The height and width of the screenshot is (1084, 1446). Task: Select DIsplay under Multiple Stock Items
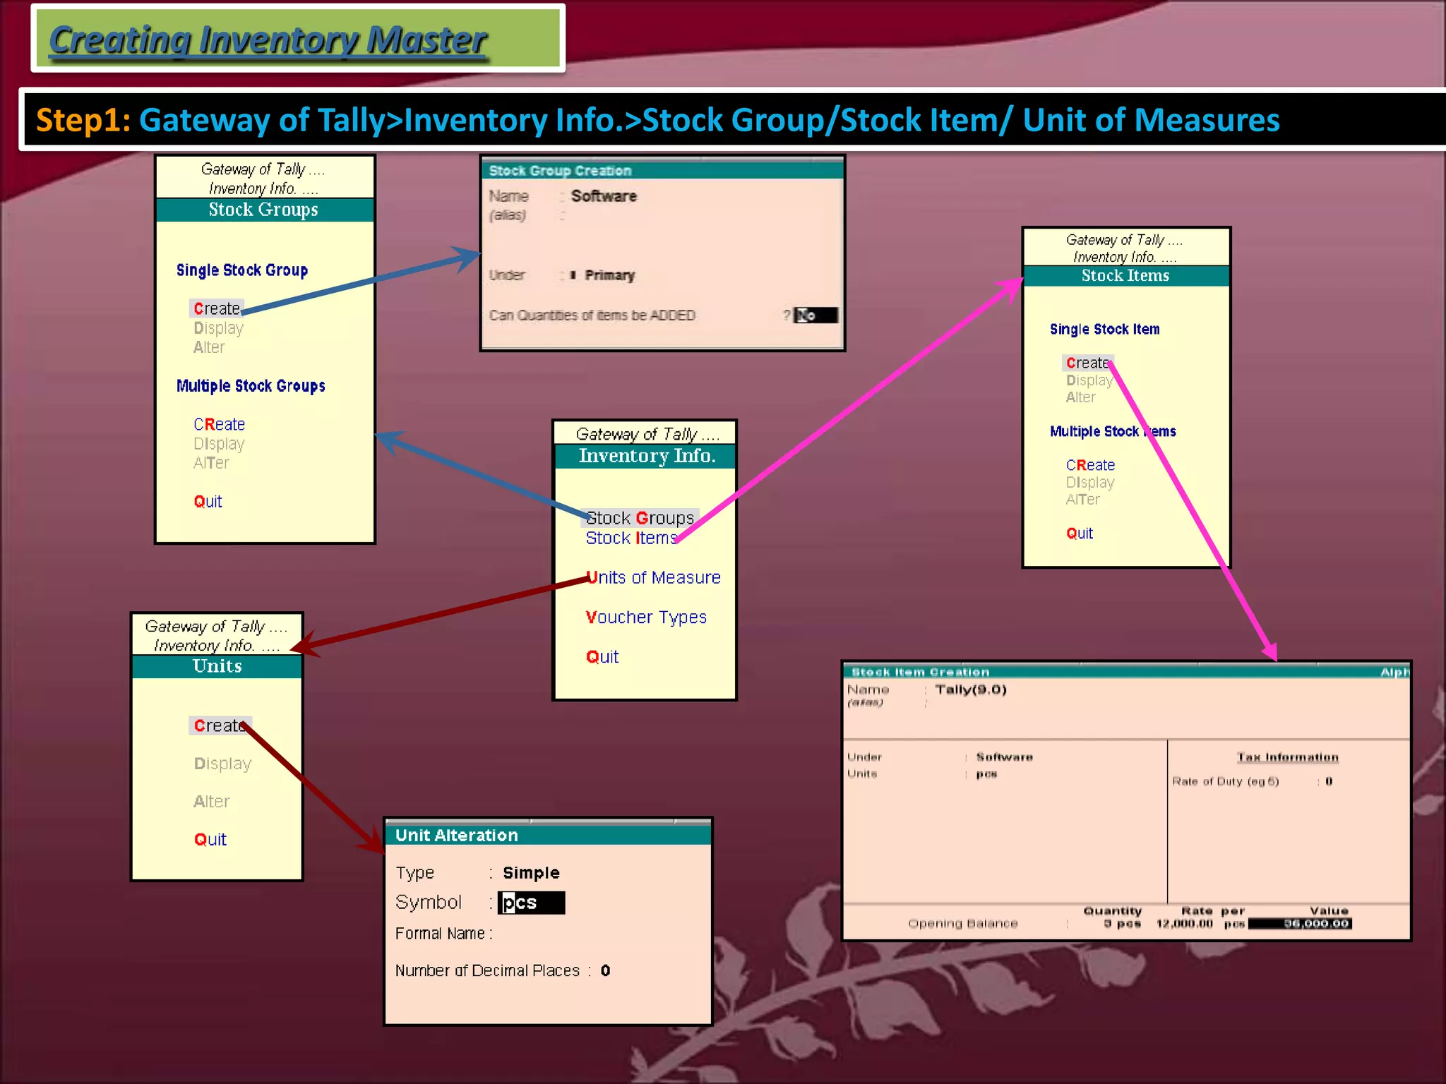pyautogui.click(x=1090, y=483)
